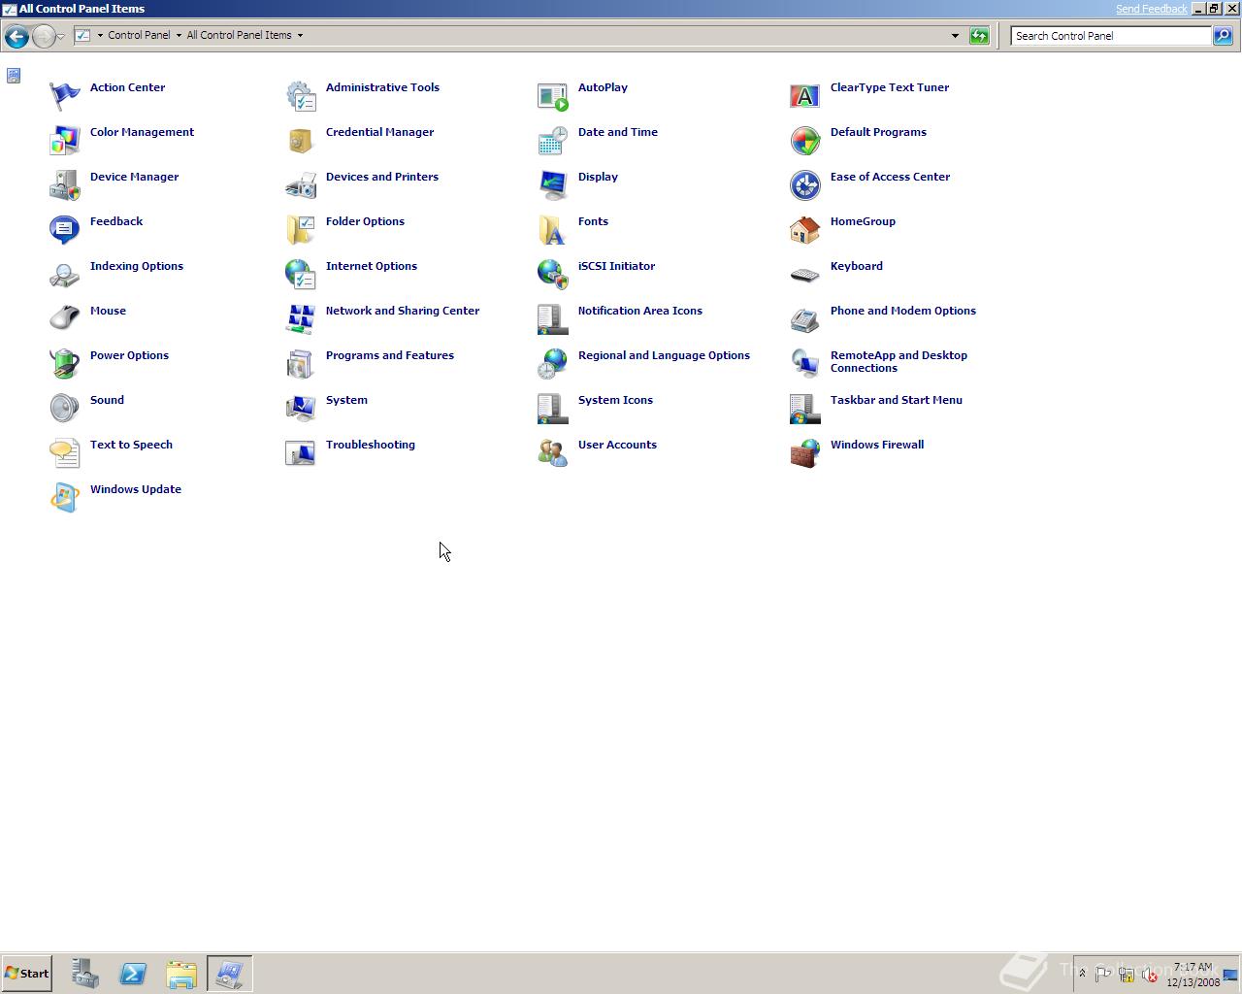
Task: Expand the Control Panel breadcrumb arrow
Action: pos(179,36)
